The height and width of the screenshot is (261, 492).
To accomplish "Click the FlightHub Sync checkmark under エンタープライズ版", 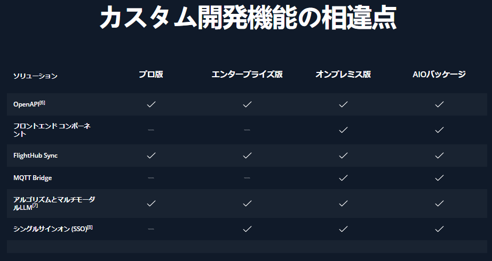I will (247, 156).
